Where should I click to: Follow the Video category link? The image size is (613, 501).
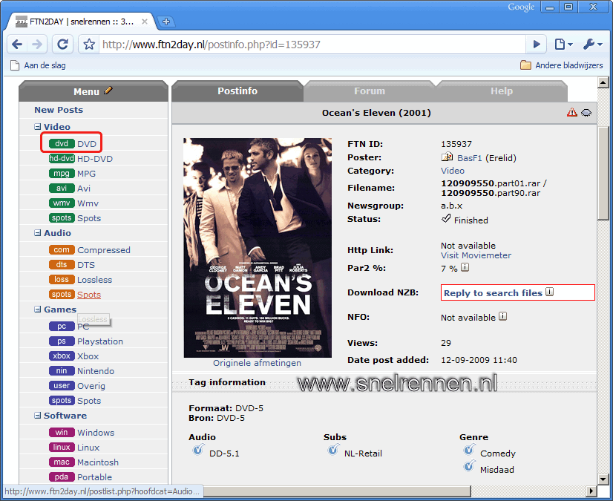[453, 171]
